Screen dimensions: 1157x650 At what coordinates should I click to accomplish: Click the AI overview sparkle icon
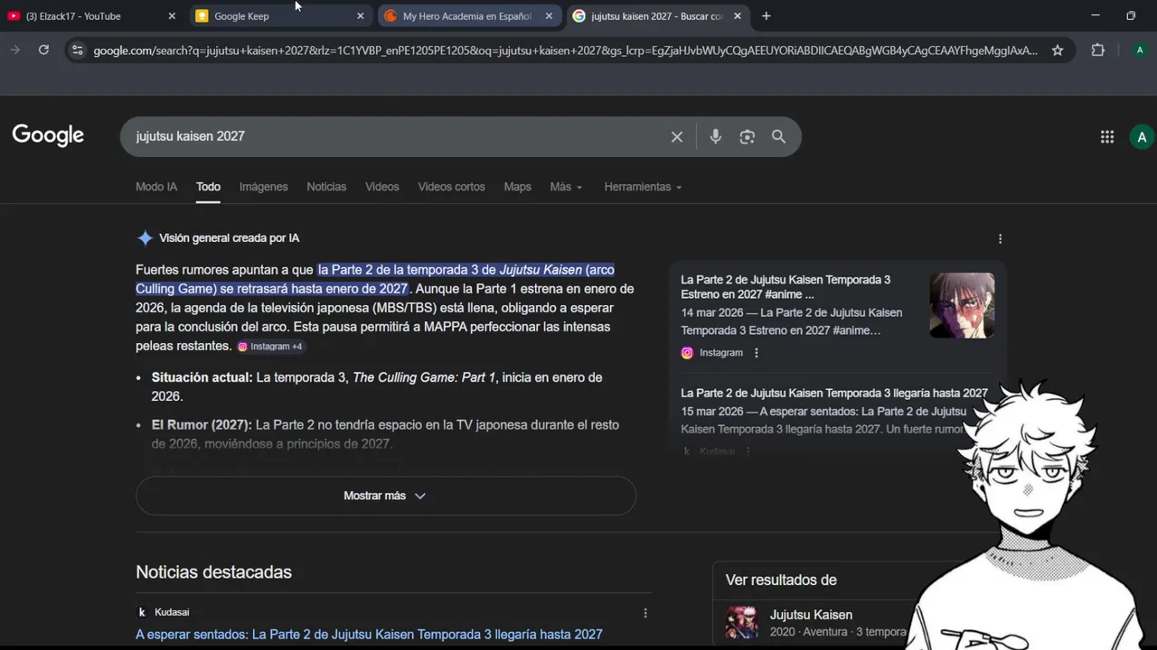click(145, 238)
